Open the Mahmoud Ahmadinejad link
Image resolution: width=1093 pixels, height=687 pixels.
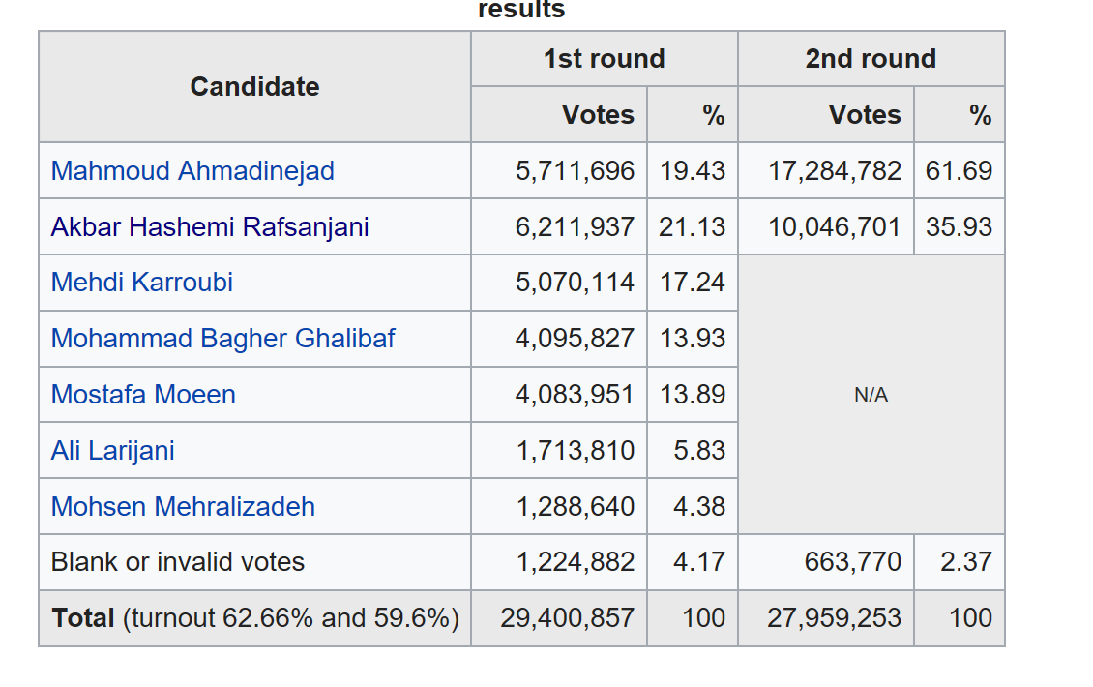192,171
